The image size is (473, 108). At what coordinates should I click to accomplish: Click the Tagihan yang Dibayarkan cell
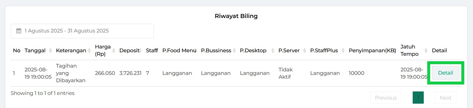coord(71,73)
